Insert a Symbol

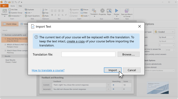[73, 16]
